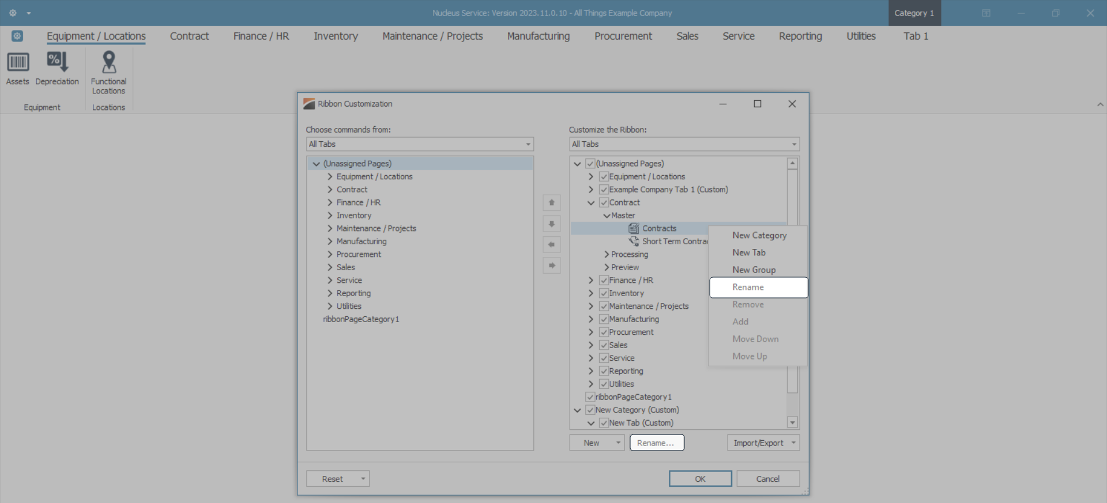Open the New button's dropdown arrow
Image resolution: width=1107 pixels, height=503 pixels.
(618, 443)
